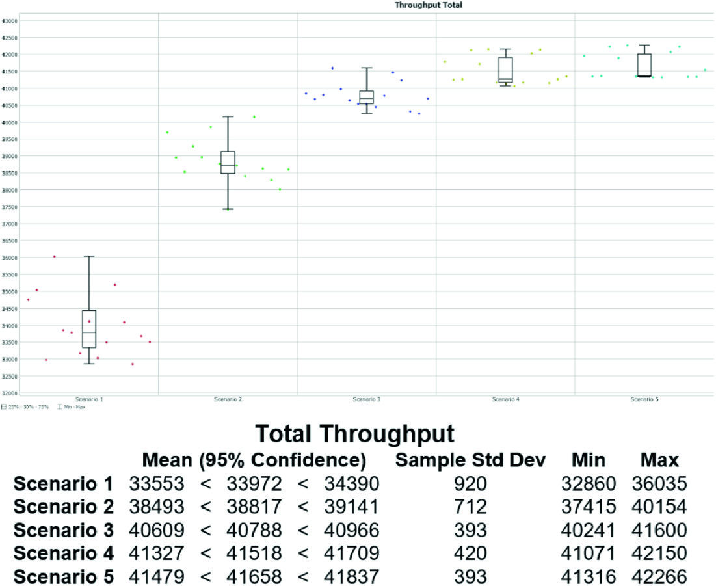
Task: Select Scenario 2 mean value 38817
Action: pyautogui.click(x=254, y=507)
